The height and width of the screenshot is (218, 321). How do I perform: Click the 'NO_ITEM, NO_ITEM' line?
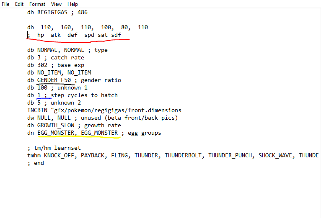point(59,73)
